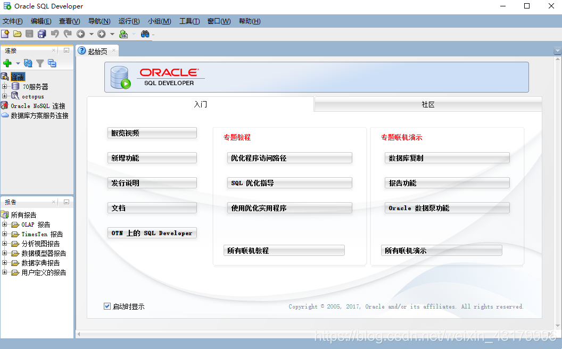Open 所有联机演示
Image resolution: width=562 pixels, height=349 pixels.
441,250
